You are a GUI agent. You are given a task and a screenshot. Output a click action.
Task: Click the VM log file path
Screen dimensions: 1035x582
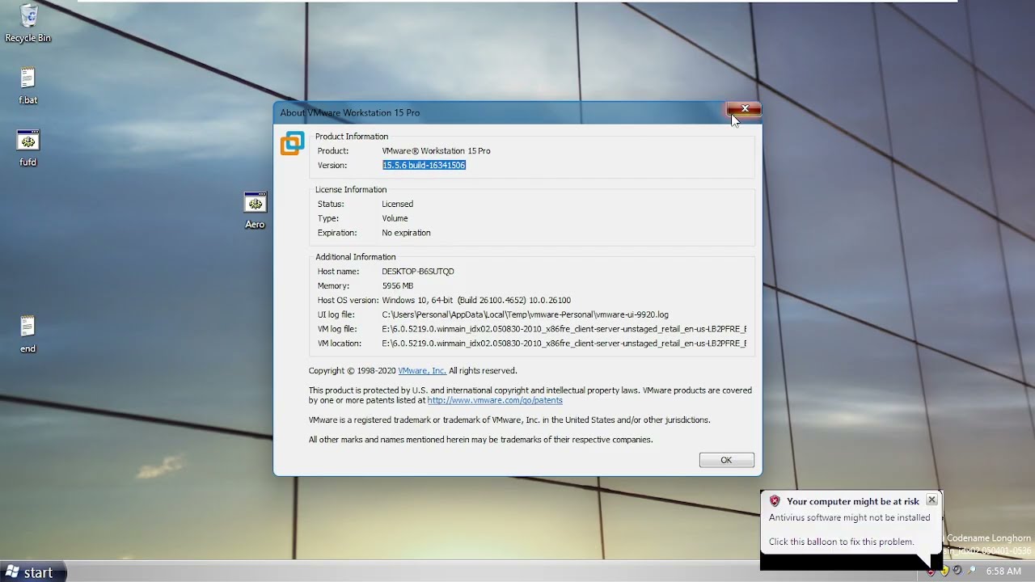564,329
